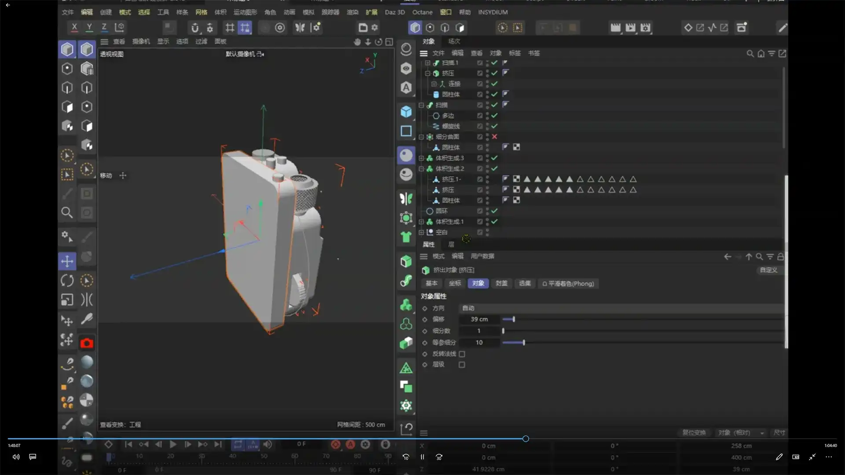Switch to the 平滑着色(Phong) tab
845x475 pixels.
[x=568, y=283]
